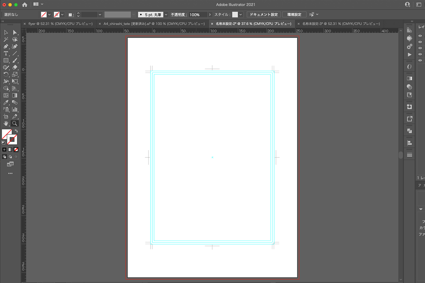Select the Pen tool
The height and width of the screenshot is (283, 425).
(6, 46)
